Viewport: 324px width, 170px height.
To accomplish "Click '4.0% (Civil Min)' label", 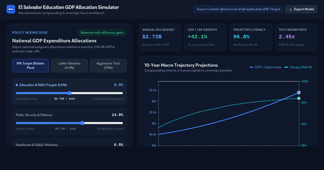I will coord(25,129).
